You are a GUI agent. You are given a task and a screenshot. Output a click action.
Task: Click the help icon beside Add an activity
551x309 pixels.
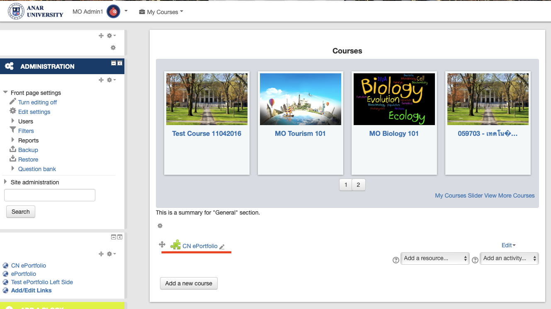tap(475, 260)
